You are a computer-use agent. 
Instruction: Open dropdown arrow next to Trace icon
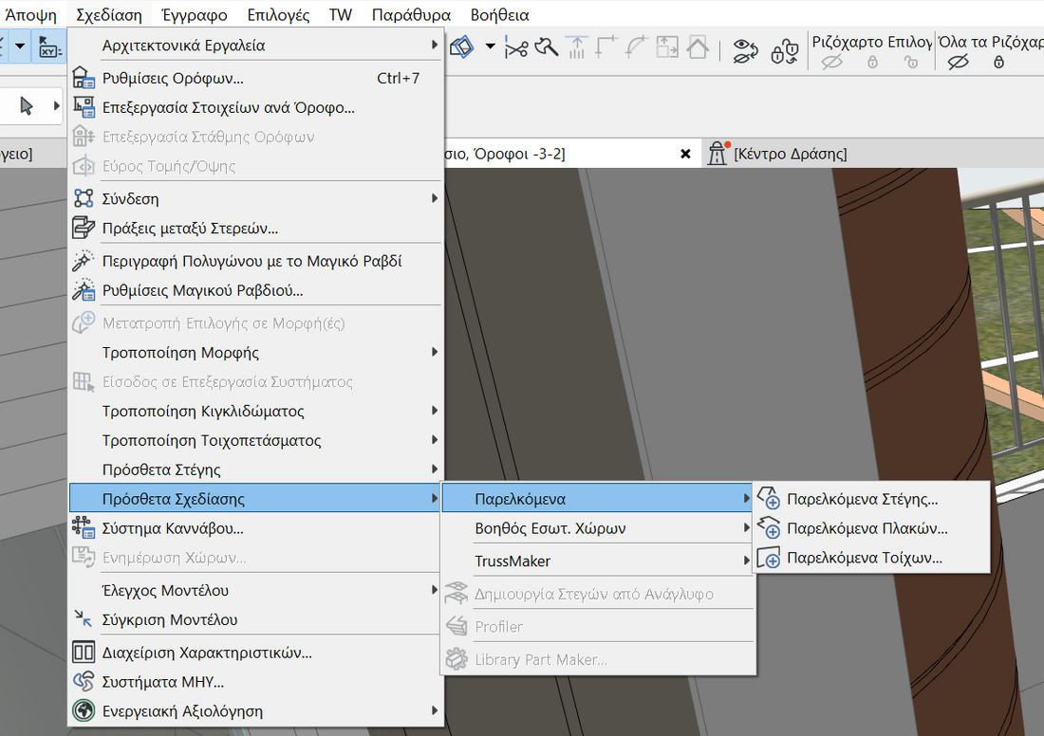tap(490, 46)
